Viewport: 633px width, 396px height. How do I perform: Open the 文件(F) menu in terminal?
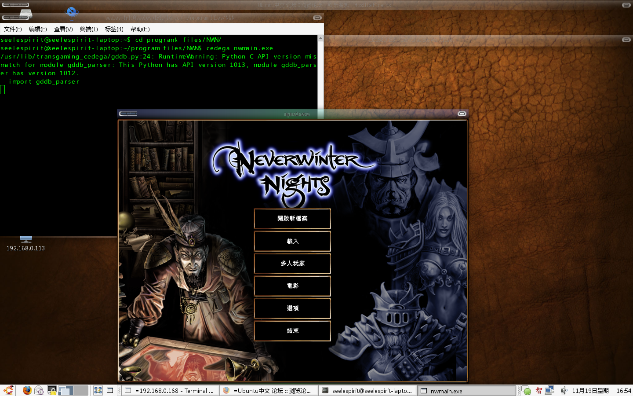click(13, 29)
